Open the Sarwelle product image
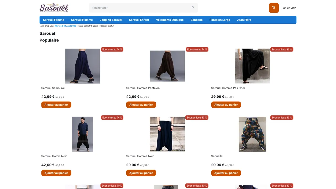The width and height of the screenshot is (336, 189). coord(252,134)
